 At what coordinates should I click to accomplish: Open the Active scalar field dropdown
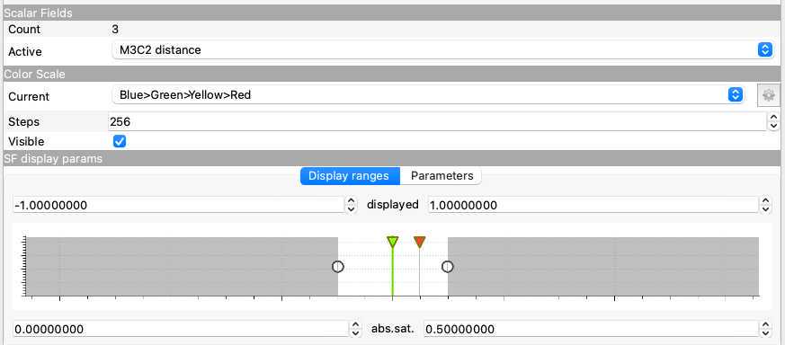442,50
